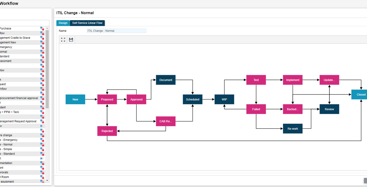This screenshot has height=187, width=367.
Task: Select the 'mentation' workflow name
Action: [x=6, y=163]
